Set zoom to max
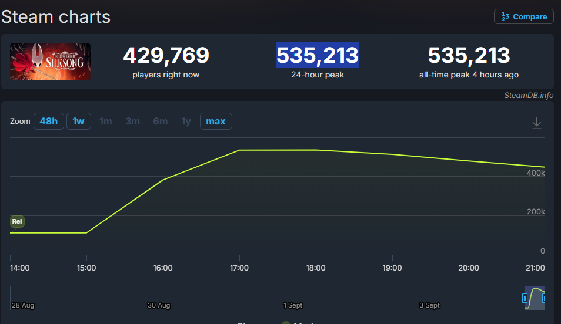Image resolution: width=561 pixels, height=324 pixels. point(216,121)
